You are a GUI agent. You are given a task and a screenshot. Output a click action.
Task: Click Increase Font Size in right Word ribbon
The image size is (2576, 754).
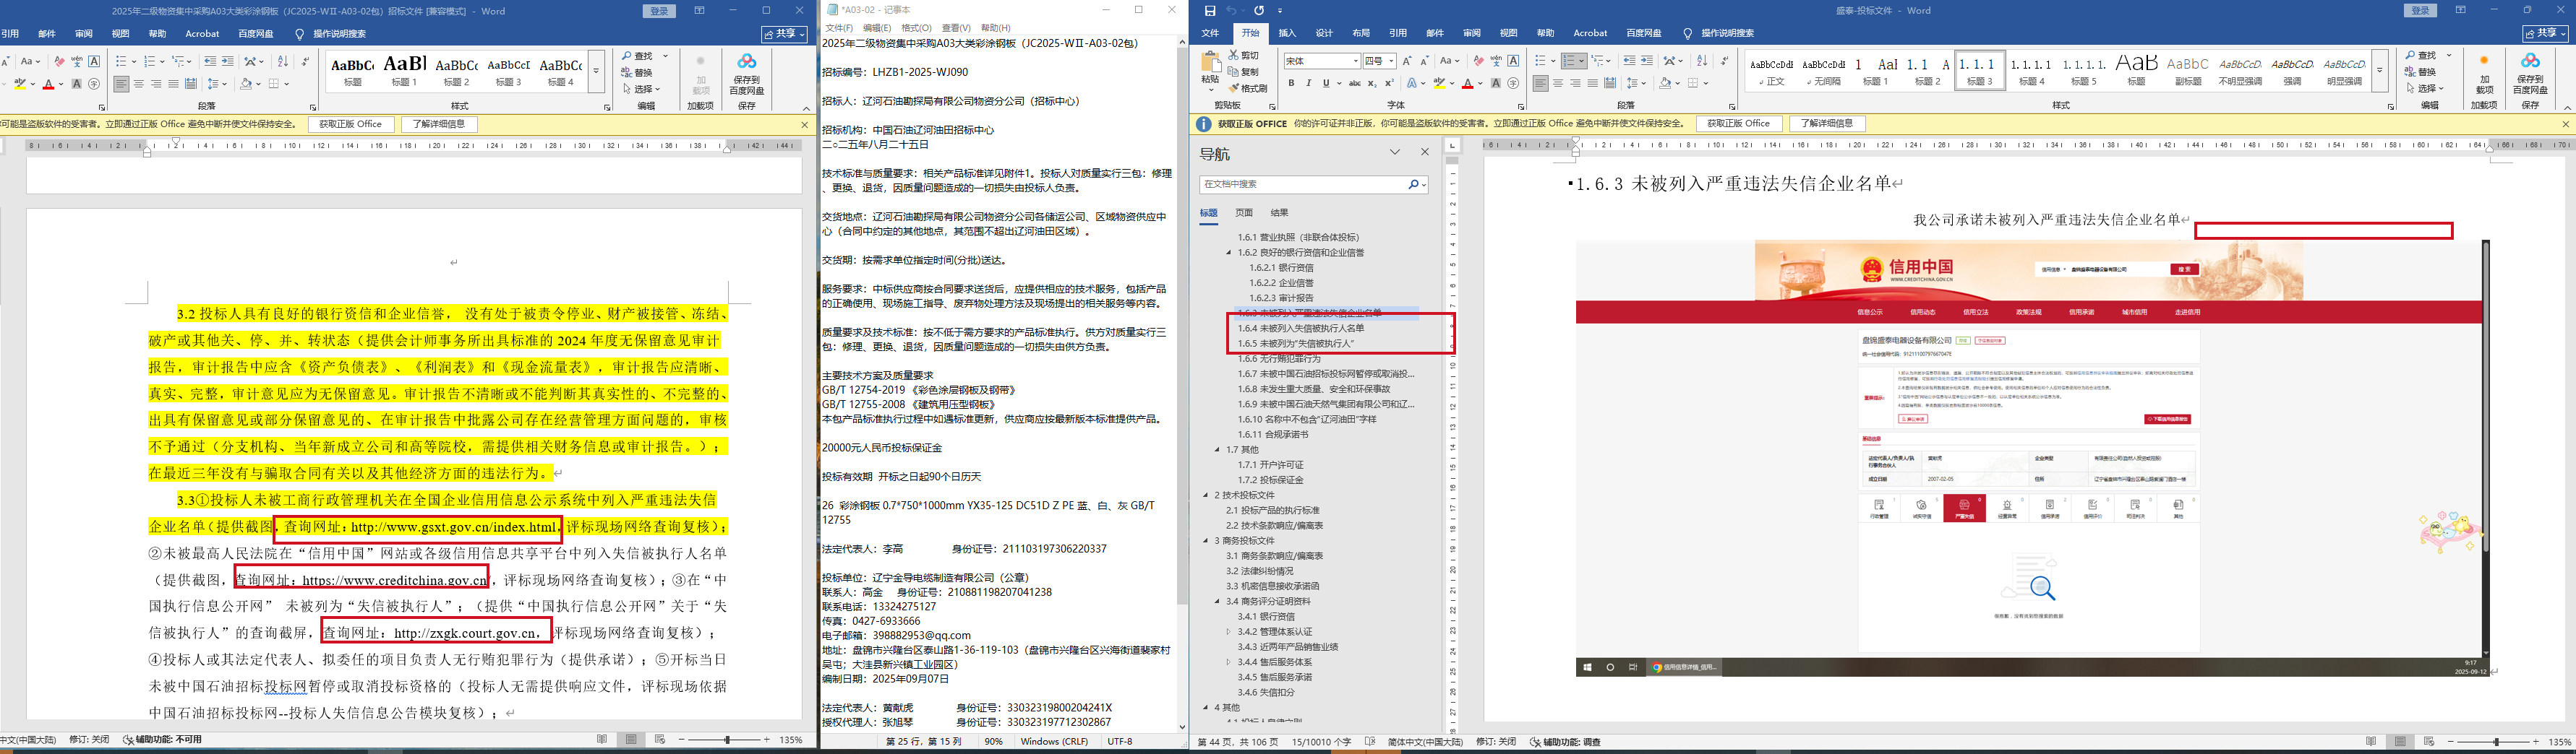1407,61
